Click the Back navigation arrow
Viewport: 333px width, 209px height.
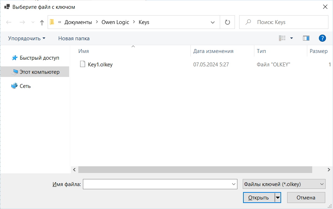click(x=9, y=22)
